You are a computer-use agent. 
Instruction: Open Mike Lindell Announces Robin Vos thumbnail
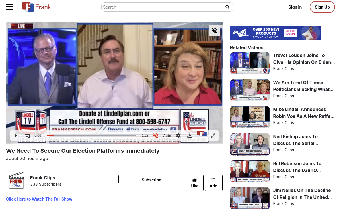250,117
